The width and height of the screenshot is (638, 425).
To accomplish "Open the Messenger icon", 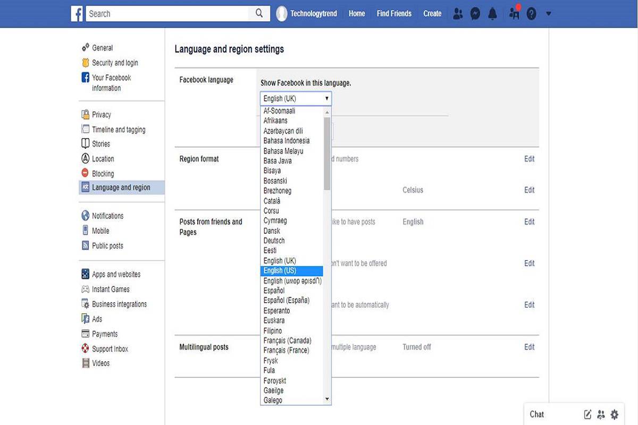I will 475,14.
